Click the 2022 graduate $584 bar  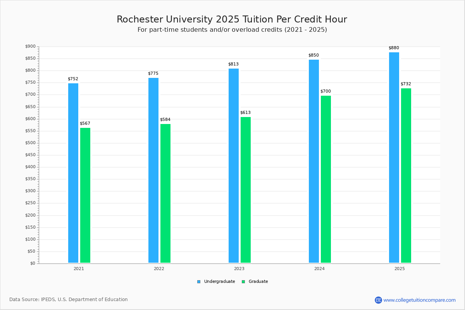[x=165, y=193]
